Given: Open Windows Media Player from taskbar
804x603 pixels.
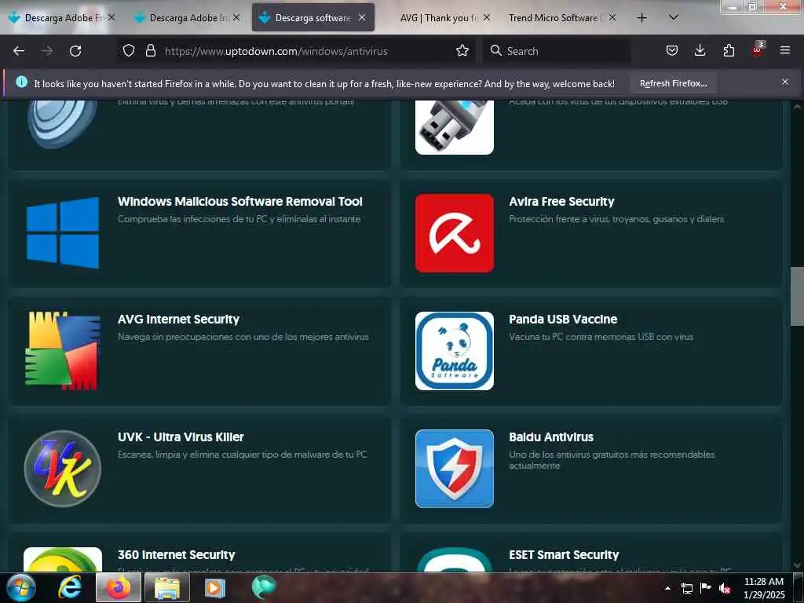Looking at the screenshot, I should 215,587.
